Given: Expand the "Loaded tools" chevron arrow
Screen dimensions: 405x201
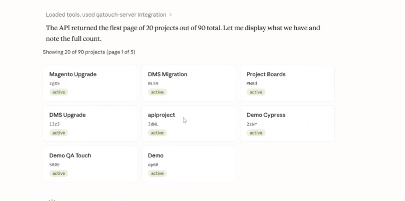Looking at the screenshot, I should click(x=170, y=15).
